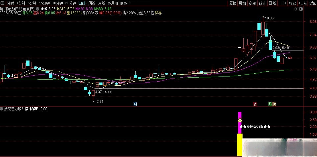Switch to 60分钟 period tab
The height and width of the screenshot is (157, 317).
tap(70, 3)
